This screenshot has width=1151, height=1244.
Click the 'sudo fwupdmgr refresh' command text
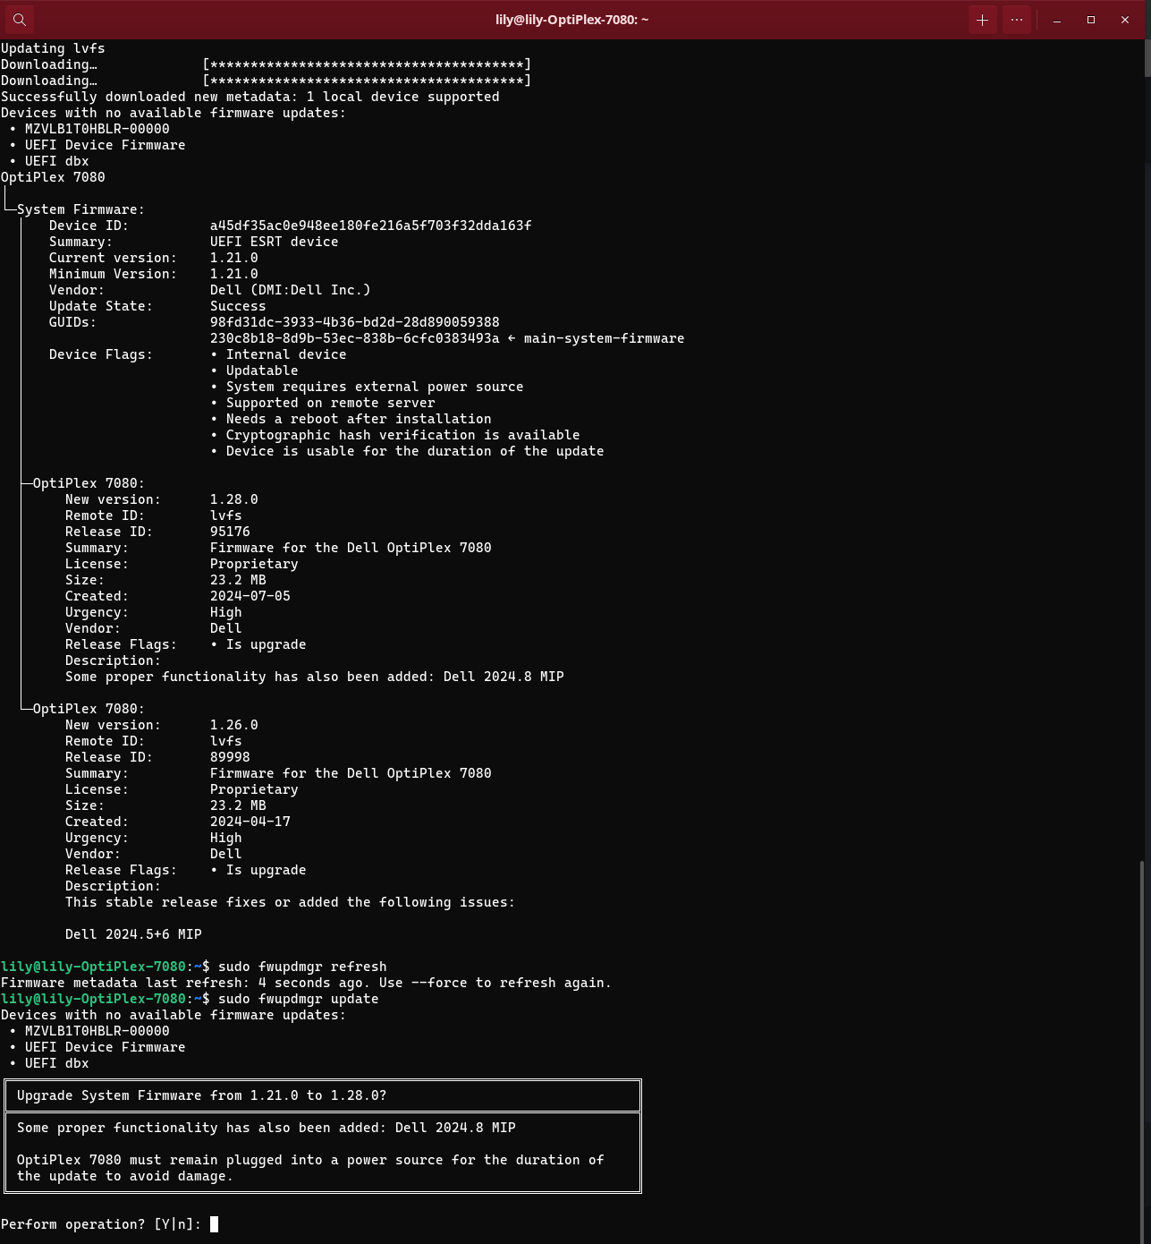pyautogui.click(x=302, y=967)
